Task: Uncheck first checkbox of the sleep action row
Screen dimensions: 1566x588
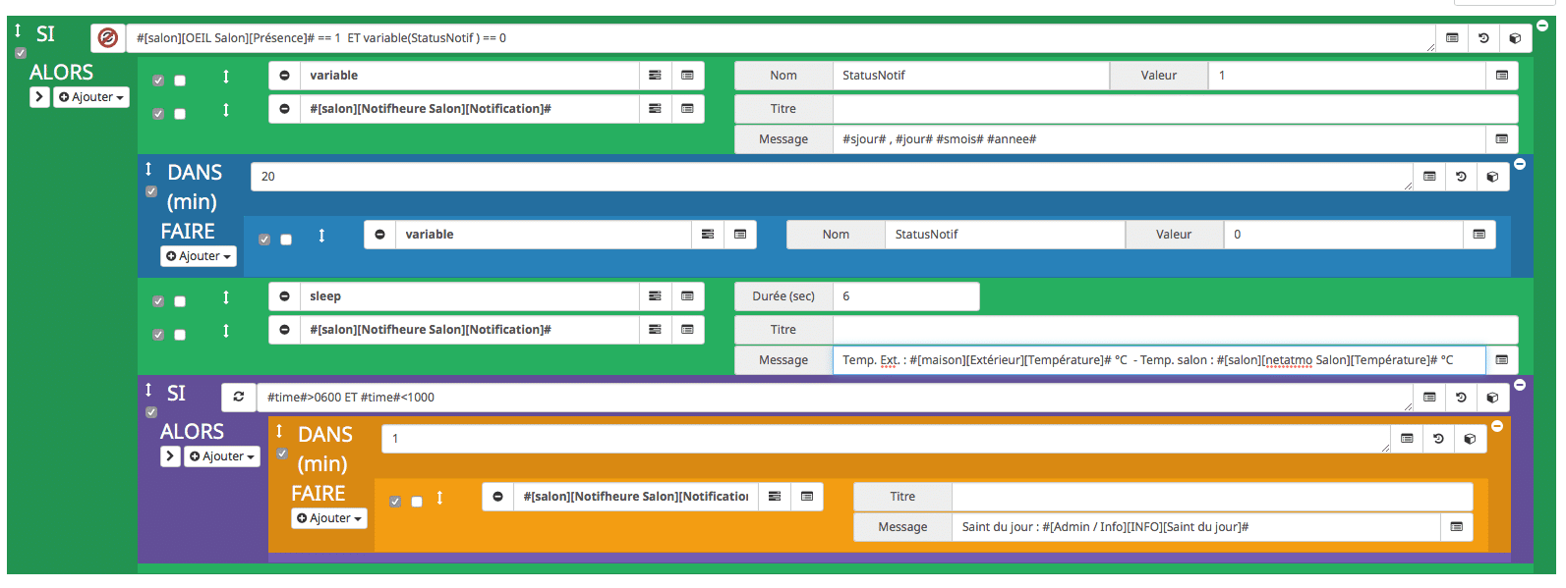Action: click(x=158, y=301)
